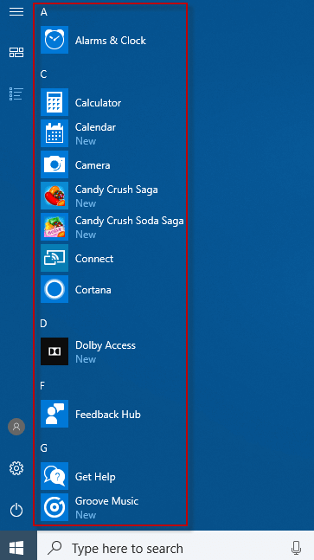Open Candy Crush Soda Saga icon
Image resolution: width=314 pixels, height=560 pixels.
point(54,227)
